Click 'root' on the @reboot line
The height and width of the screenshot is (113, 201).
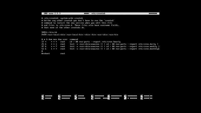63,54
